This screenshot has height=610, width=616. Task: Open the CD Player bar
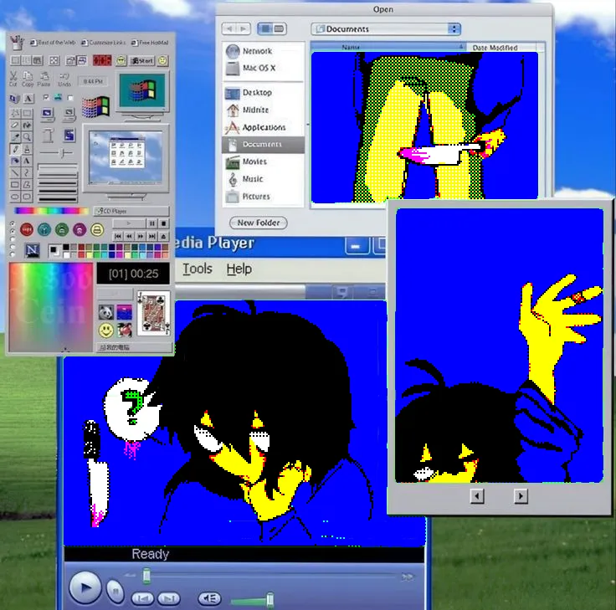coord(131,212)
